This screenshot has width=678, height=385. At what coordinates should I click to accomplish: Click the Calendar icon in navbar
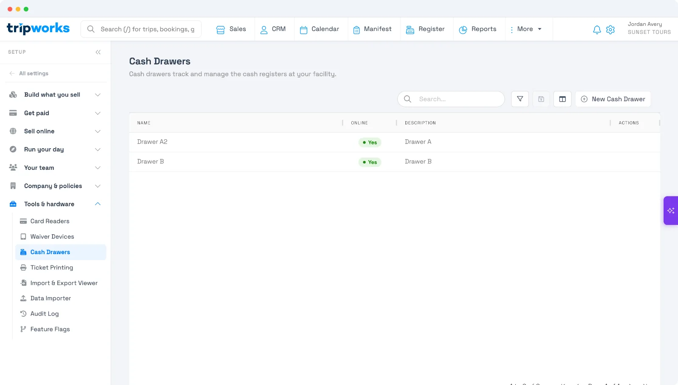click(303, 30)
